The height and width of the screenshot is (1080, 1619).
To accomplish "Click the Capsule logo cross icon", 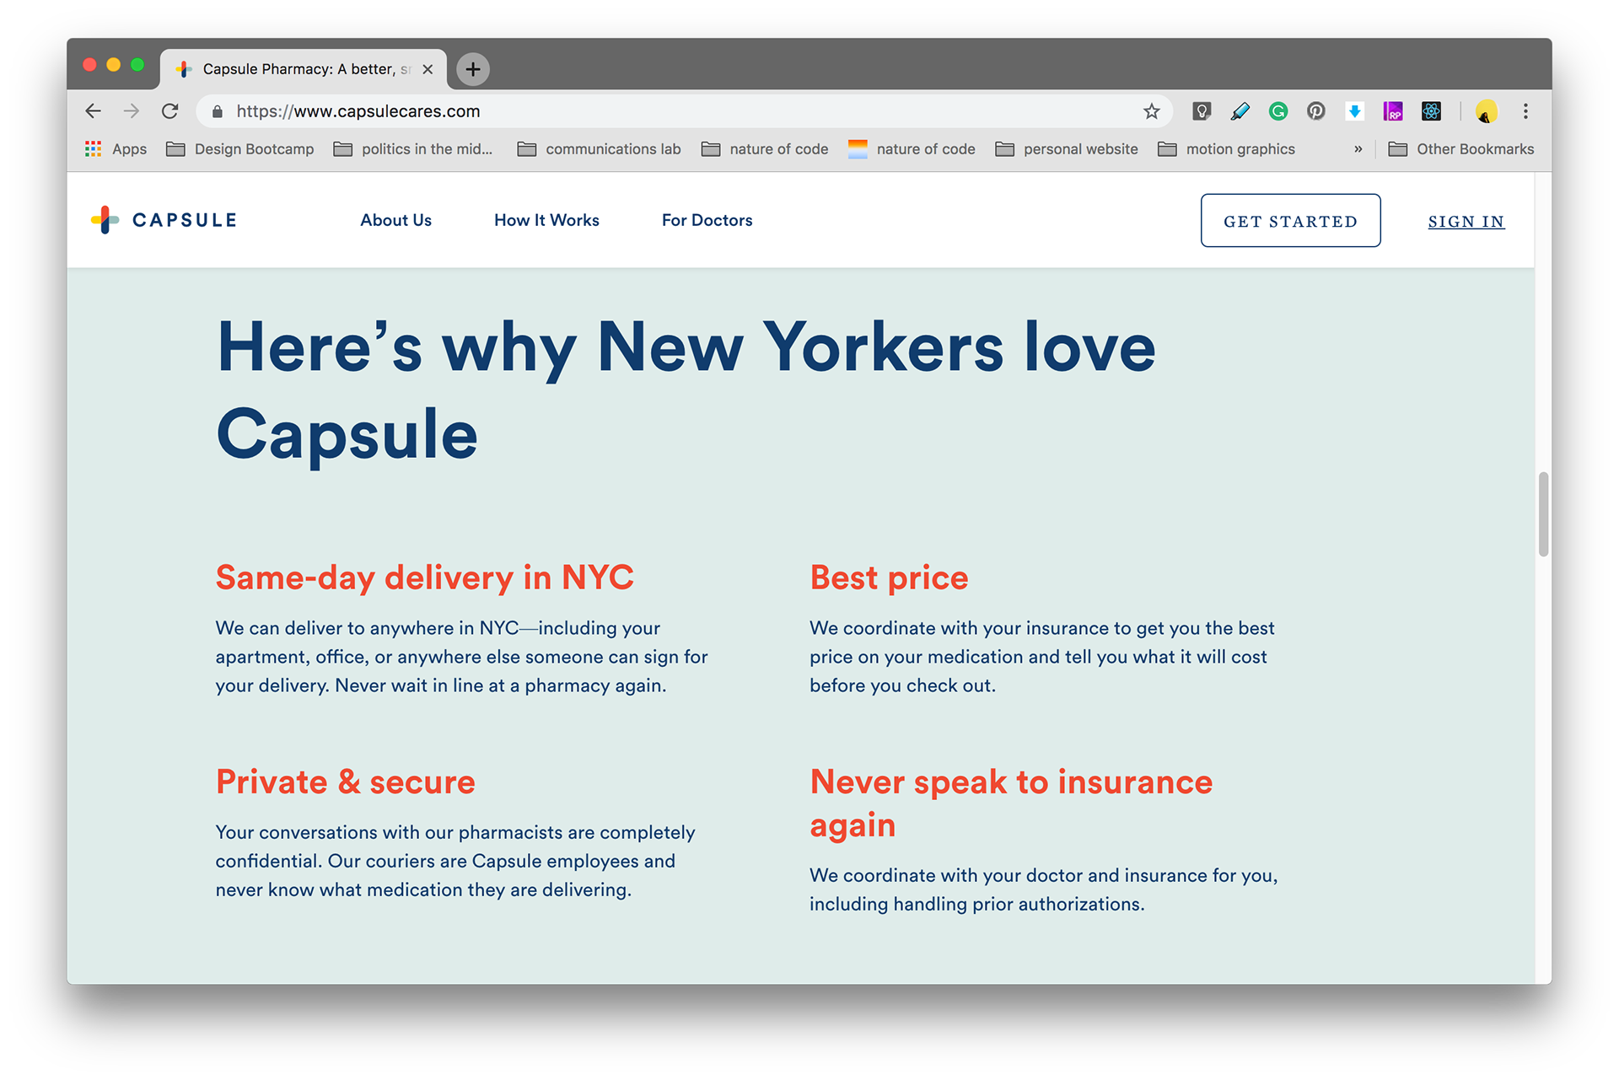I will click(105, 220).
